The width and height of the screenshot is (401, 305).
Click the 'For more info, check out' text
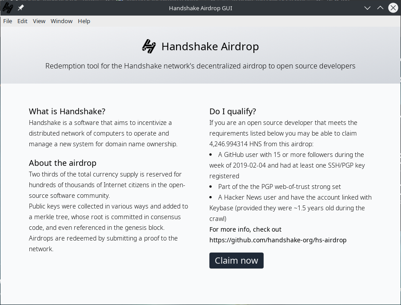pyautogui.click(x=245, y=229)
